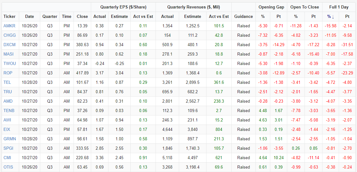357x172 pixels.
Task: Sort by Full 1 Day percent column
Action: coord(330,16)
